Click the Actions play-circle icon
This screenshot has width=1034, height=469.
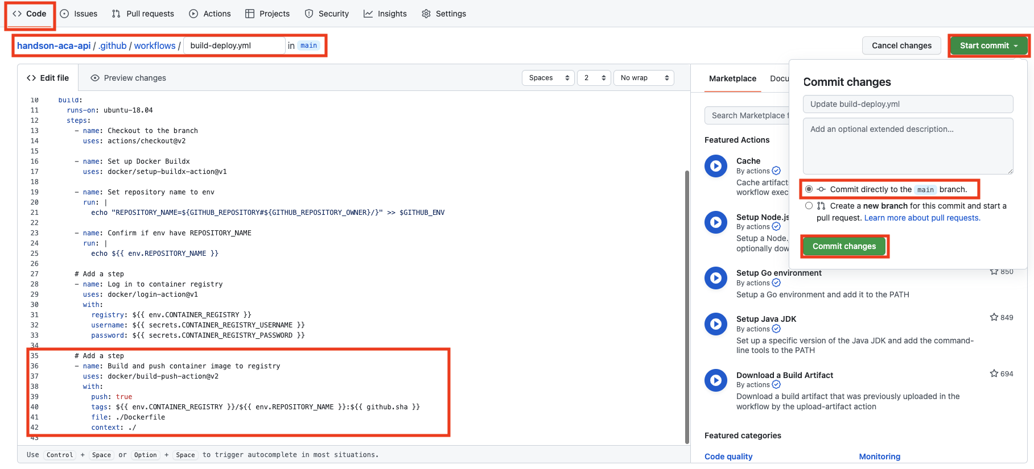193,14
